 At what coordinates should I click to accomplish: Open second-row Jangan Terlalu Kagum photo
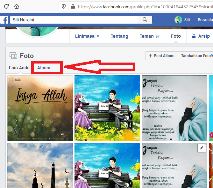174,165
